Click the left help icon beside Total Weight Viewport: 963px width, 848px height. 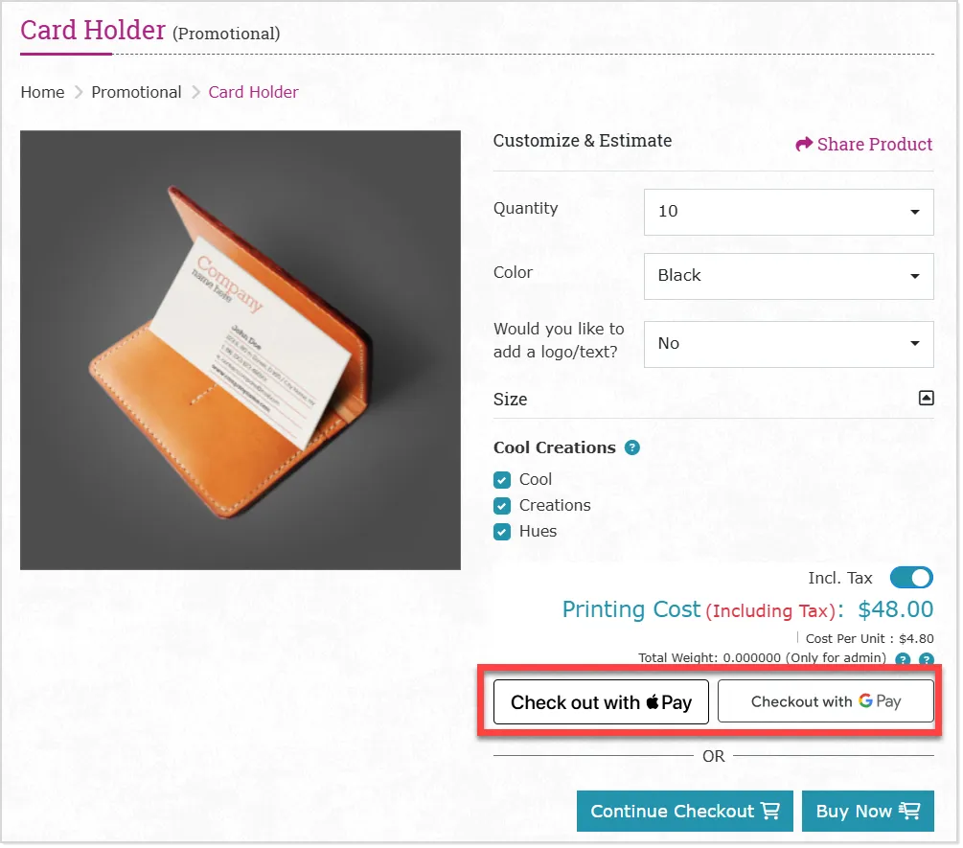(x=904, y=661)
